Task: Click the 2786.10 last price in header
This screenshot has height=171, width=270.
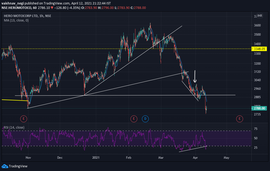Action: click(x=44, y=8)
